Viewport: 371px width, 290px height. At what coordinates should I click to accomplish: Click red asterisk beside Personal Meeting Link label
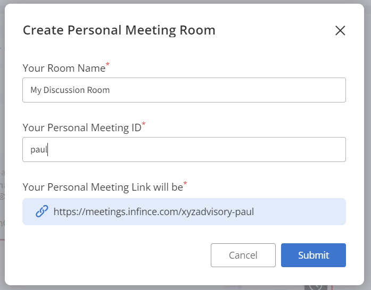pos(185,184)
